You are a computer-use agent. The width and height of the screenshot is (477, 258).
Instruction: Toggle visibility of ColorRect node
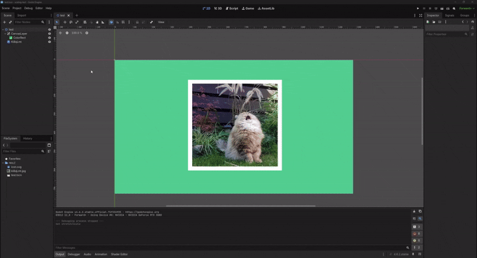(49, 38)
